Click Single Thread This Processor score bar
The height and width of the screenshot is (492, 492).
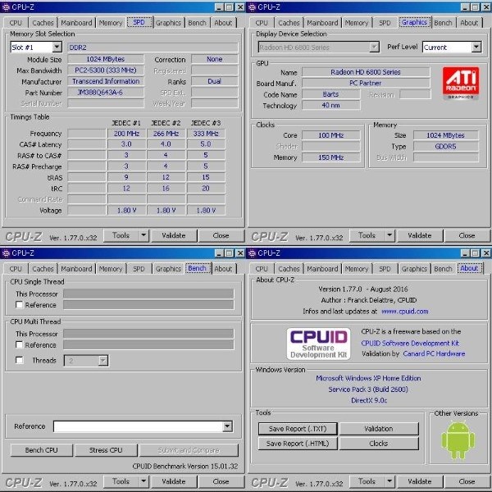pos(148,294)
